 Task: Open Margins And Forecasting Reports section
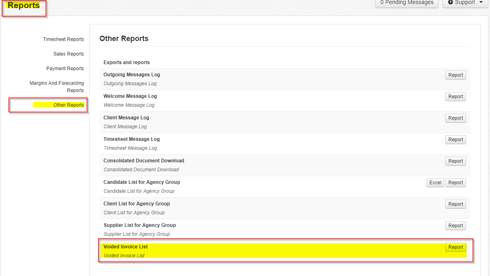point(57,87)
